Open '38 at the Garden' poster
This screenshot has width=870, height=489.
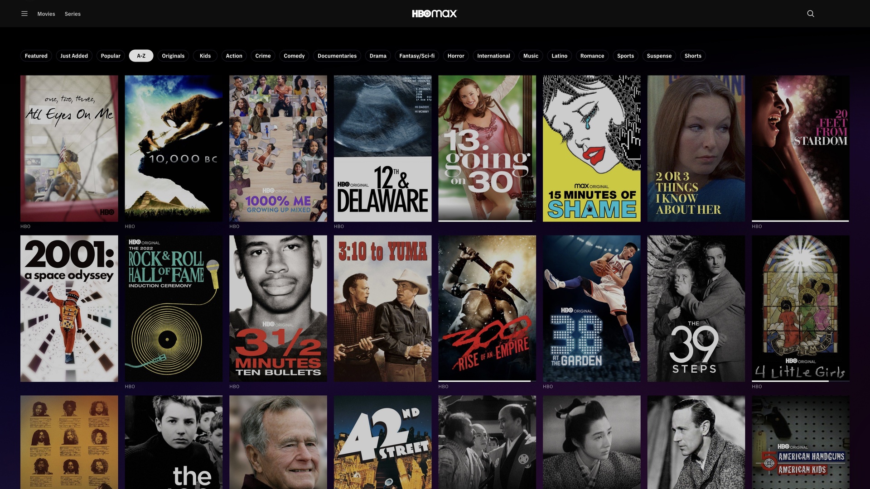pos(592,308)
